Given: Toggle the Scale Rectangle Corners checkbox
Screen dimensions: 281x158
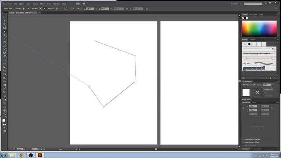Looking at the screenshot, I should tap(243, 139).
